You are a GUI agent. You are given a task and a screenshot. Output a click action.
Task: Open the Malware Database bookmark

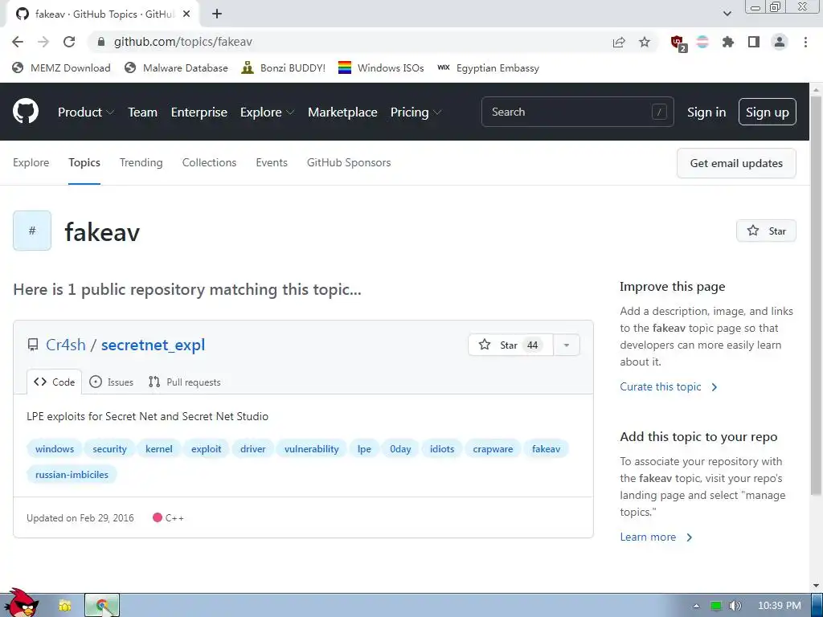coord(177,67)
